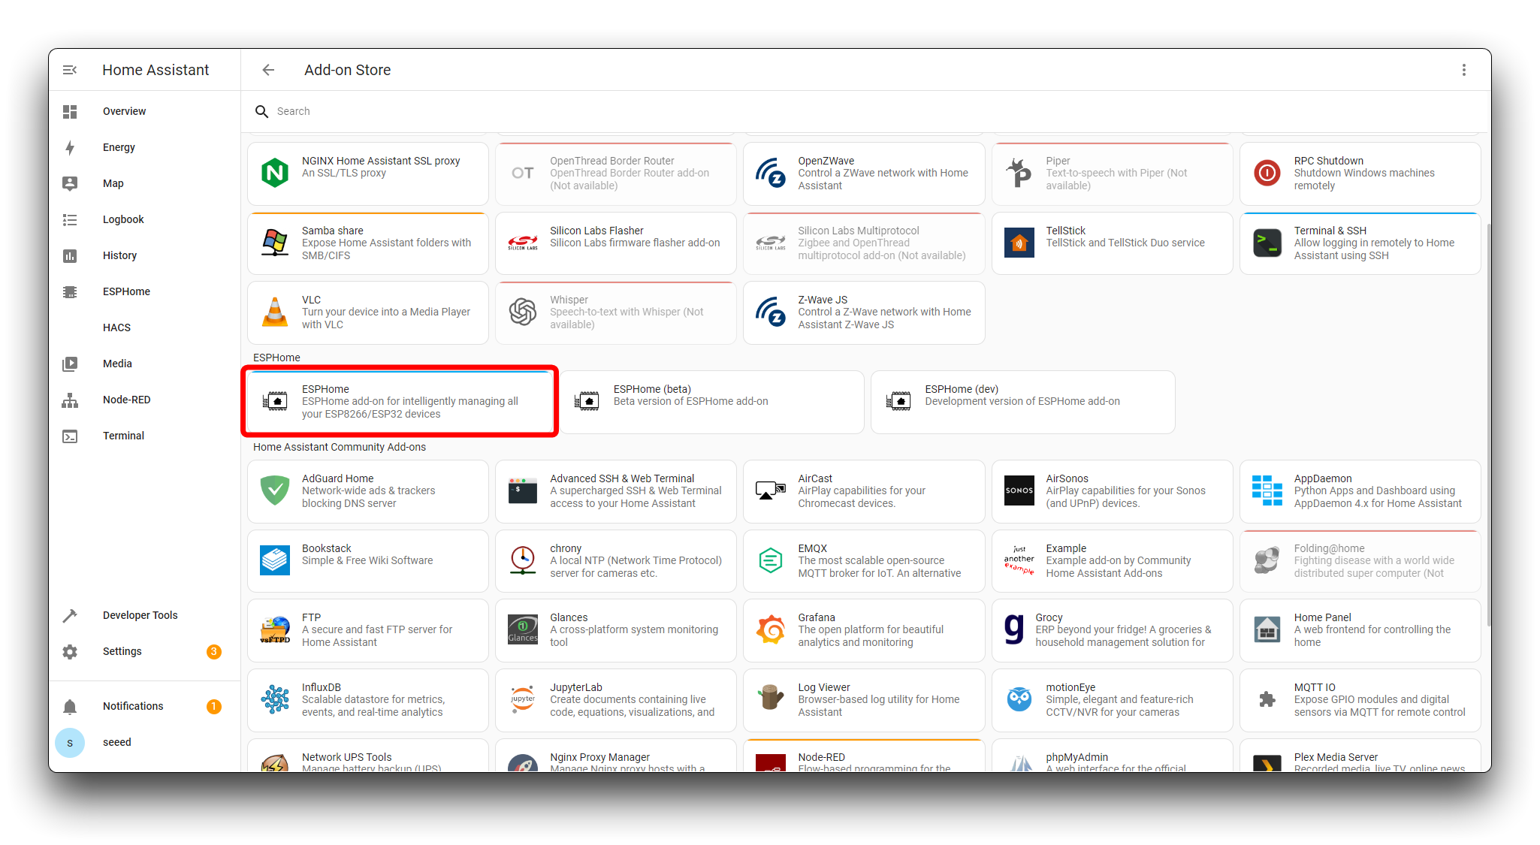This screenshot has width=1540, height=845.
Task: Open the seeed user profile avatar
Action: 70,743
